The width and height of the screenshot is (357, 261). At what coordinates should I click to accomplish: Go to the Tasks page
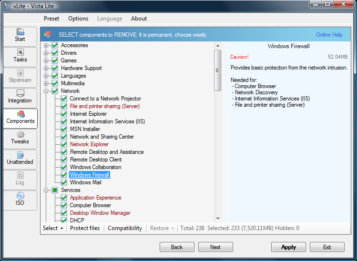20,57
